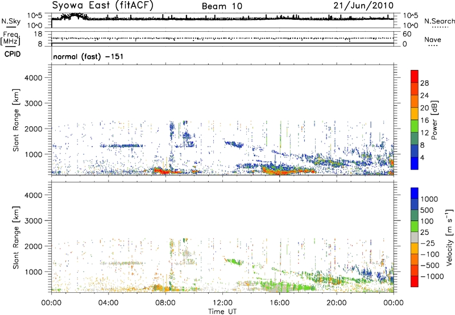Click the '4' tick on Power colorbar
The image size is (455, 315).
click(x=422, y=157)
